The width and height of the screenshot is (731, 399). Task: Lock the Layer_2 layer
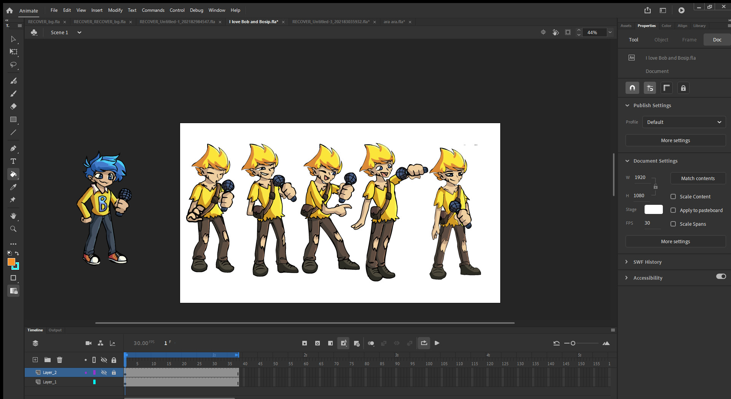tap(114, 372)
